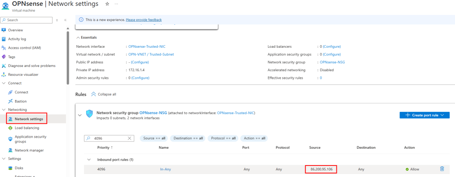455x177 pixels.
Task: Click the sidebar vertical scrollbar
Action: pos(68,58)
